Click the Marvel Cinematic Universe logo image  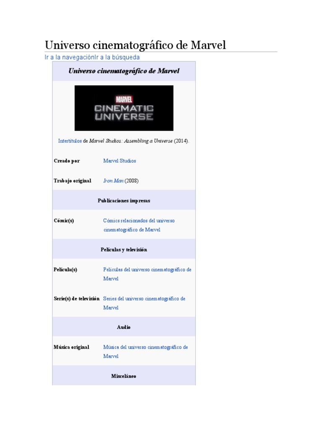(x=124, y=108)
